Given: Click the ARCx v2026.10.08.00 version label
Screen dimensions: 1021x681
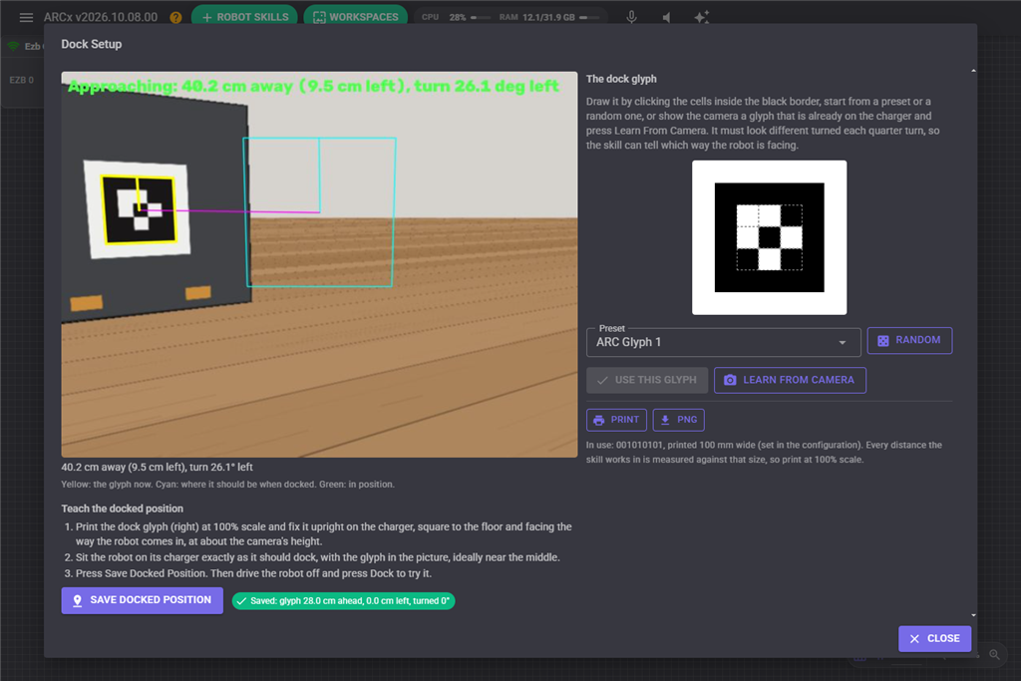Looking at the screenshot, I should (101, 18).
